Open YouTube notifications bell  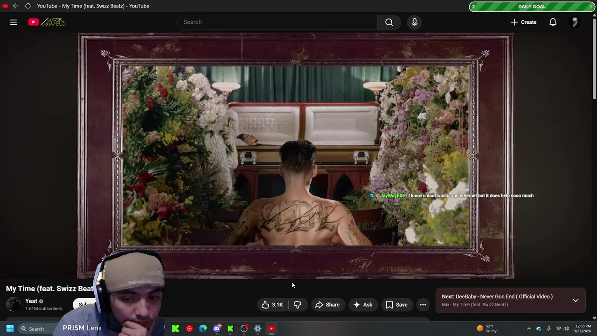(x=553, y=22)
